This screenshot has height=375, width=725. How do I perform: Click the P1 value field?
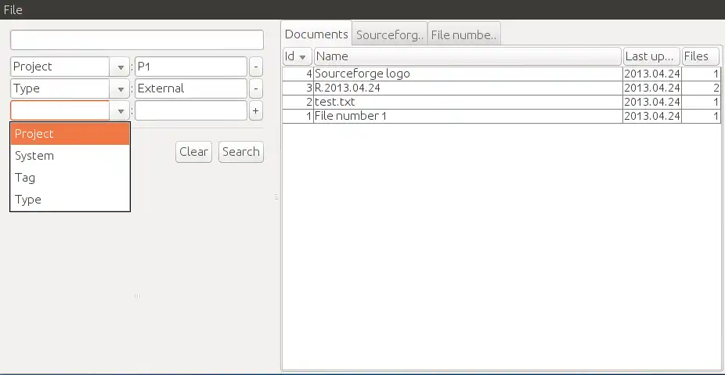tap(191, 67)
